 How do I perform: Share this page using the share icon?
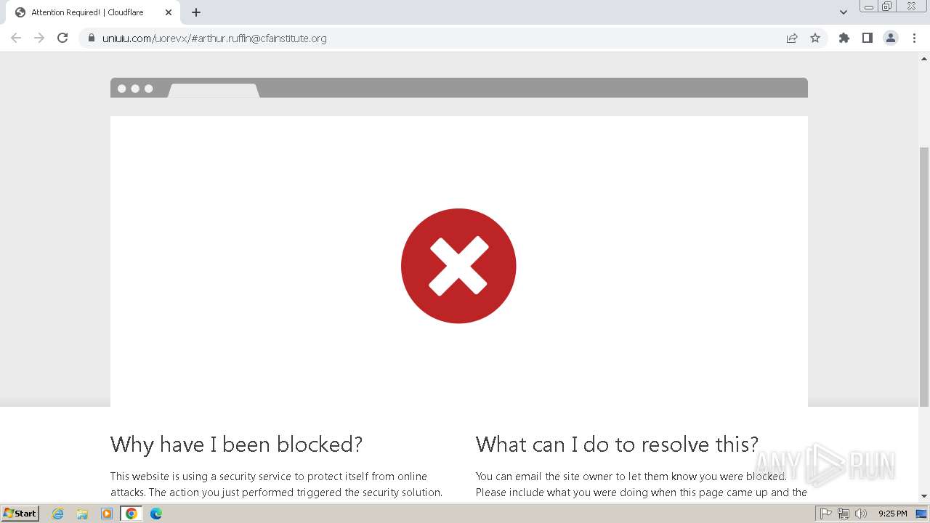tap(792, 38)
